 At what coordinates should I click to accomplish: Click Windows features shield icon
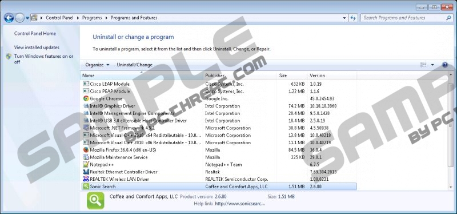9,56
